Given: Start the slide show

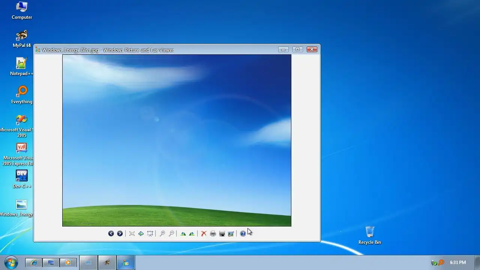Looking at the screenshot, I should click(x=150, y=234).
